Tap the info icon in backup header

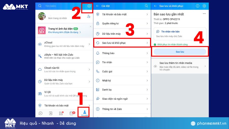point(197,6)
